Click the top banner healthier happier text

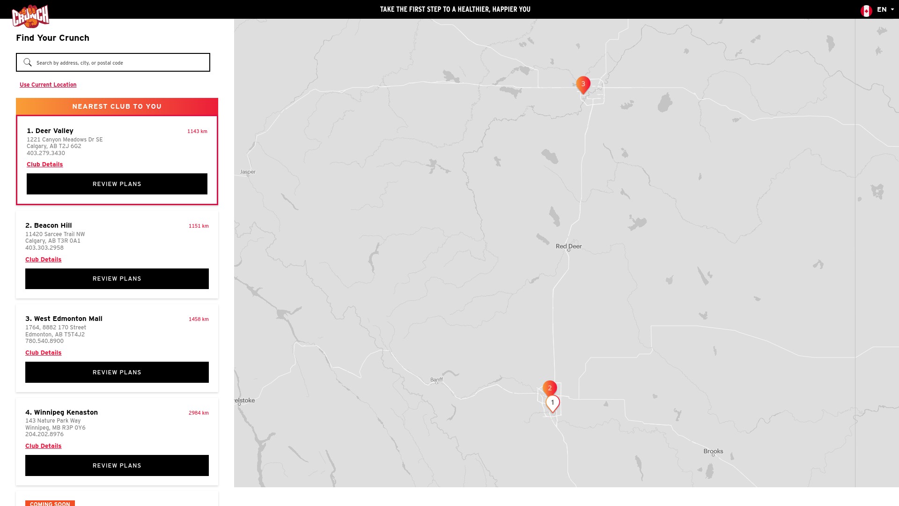[x=455, y=9]
